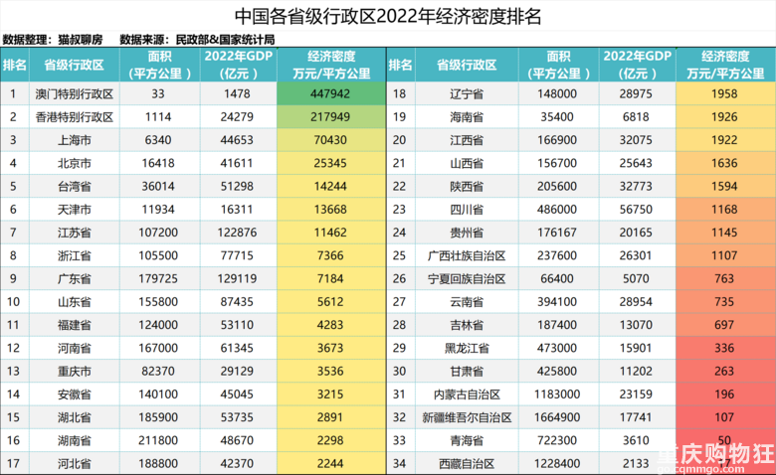776x475 pixels.
Task: Click the 贵州省 cell
Action: click(x=467, y=233)
